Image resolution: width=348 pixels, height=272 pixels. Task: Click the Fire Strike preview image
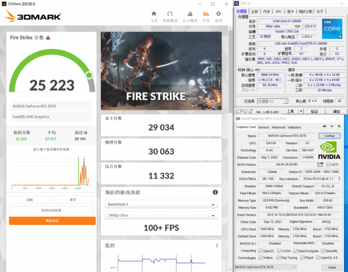(161, 71)
